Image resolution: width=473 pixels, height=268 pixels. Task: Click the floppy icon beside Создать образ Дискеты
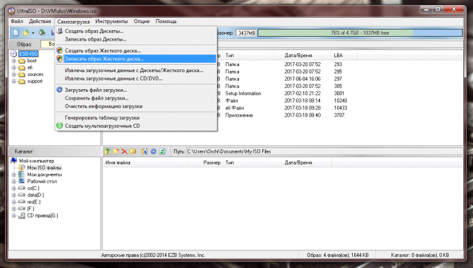(x=60, y=31)
